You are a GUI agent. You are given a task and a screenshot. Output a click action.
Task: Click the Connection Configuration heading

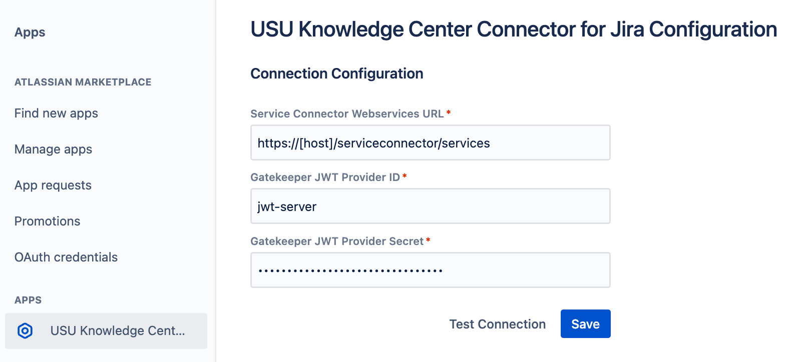point(337,73)
